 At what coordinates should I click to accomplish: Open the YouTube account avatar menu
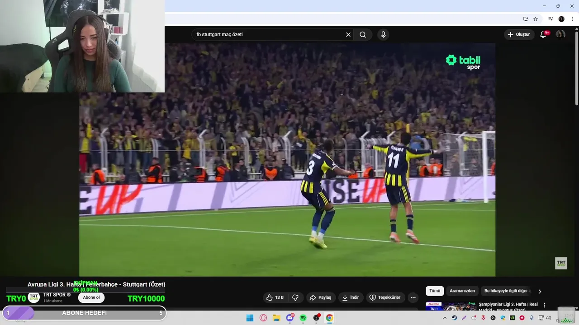(x=560, y=35)
